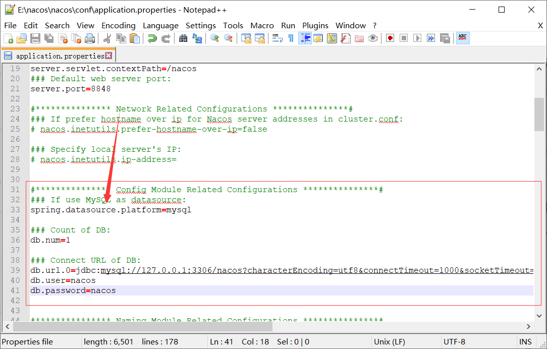Click the horizontal scrollbar left arrow
Viewport: 547px width, 349px height.
[x=8, y=327]
